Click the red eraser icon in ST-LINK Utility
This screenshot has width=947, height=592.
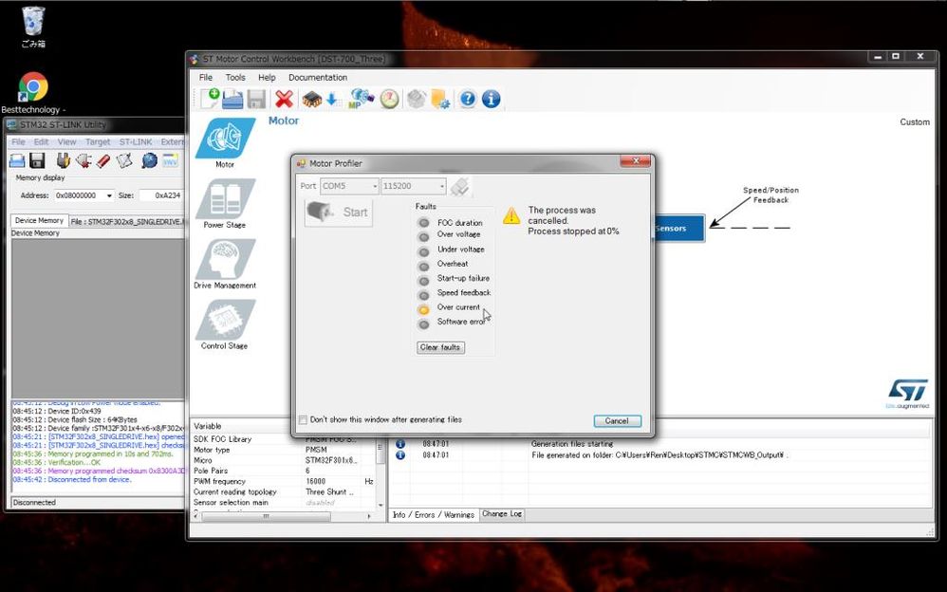[103, 160]
